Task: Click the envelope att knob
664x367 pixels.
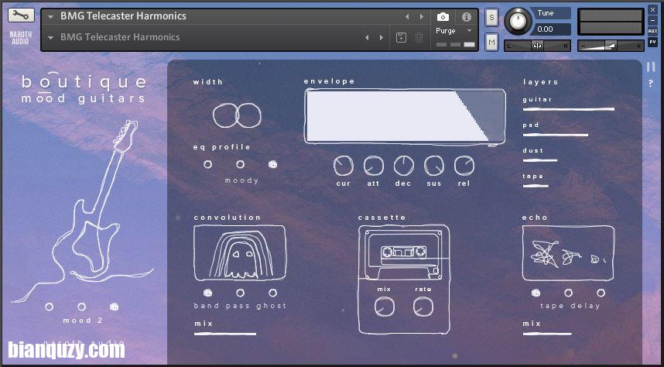Action: pyautogui.click(x=374, y=166)
